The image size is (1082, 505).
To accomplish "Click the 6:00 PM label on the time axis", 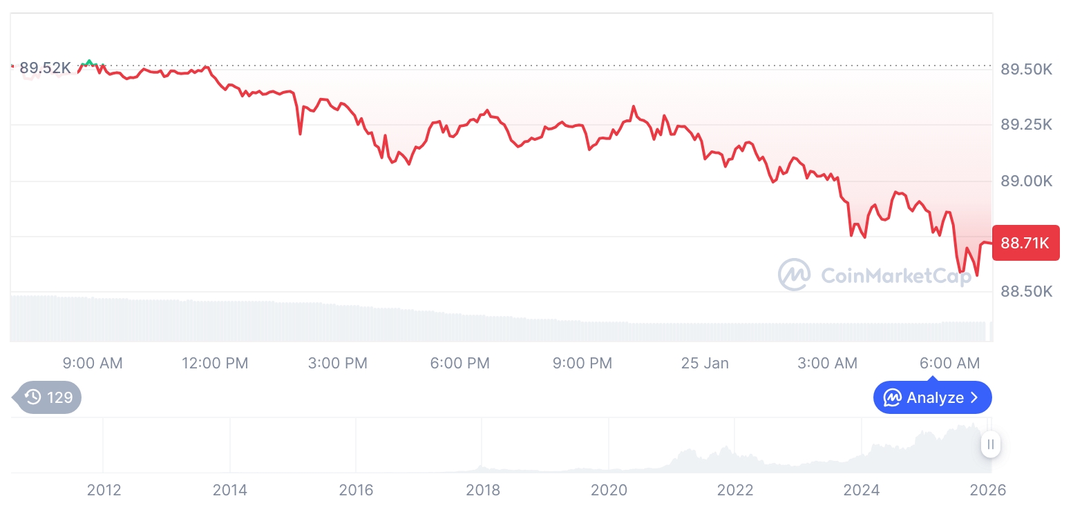I will pos(459,363).
